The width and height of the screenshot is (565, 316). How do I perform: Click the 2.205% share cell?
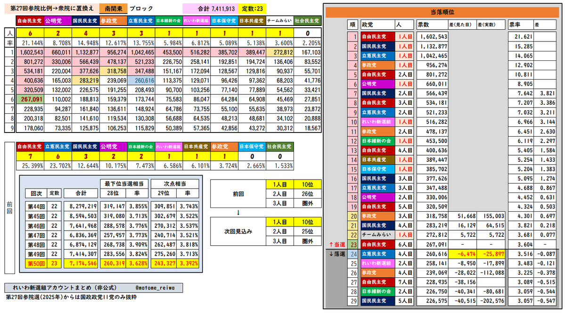[x=307, y=43]
